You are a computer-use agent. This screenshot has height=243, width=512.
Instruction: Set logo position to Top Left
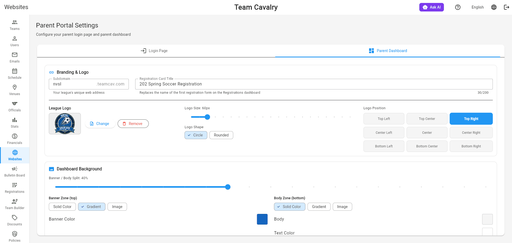click(x=384, y=119)
